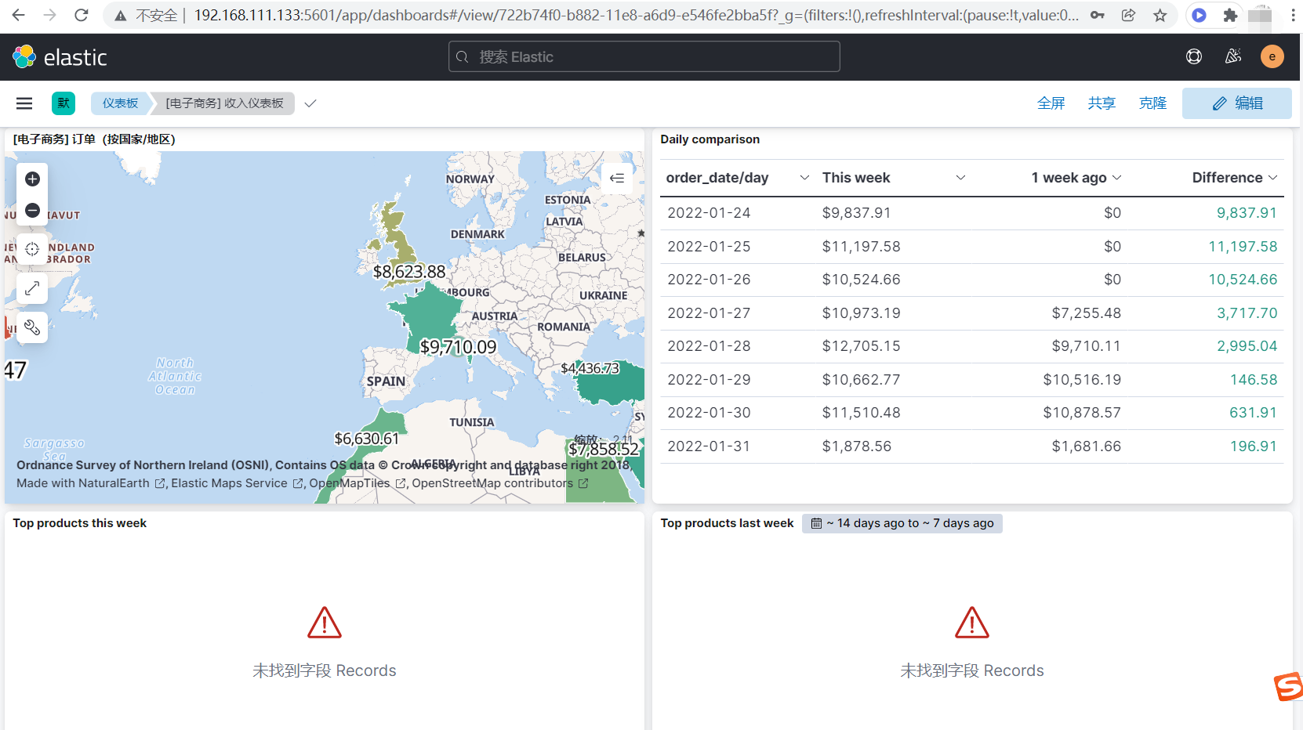
Task: Select the 631.91 Difference cell
Action: pyautogui.click(x=1253, y=413)
